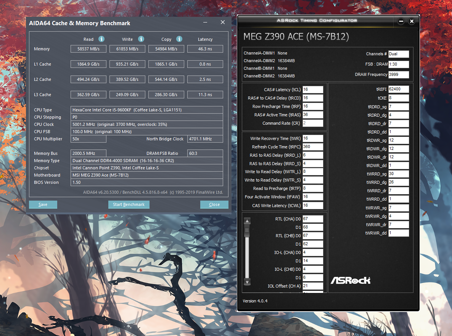Click the Refresh Cycle Time (tRFC) field
This screenshot has width=452, height=336.
[x=313, y=147]
